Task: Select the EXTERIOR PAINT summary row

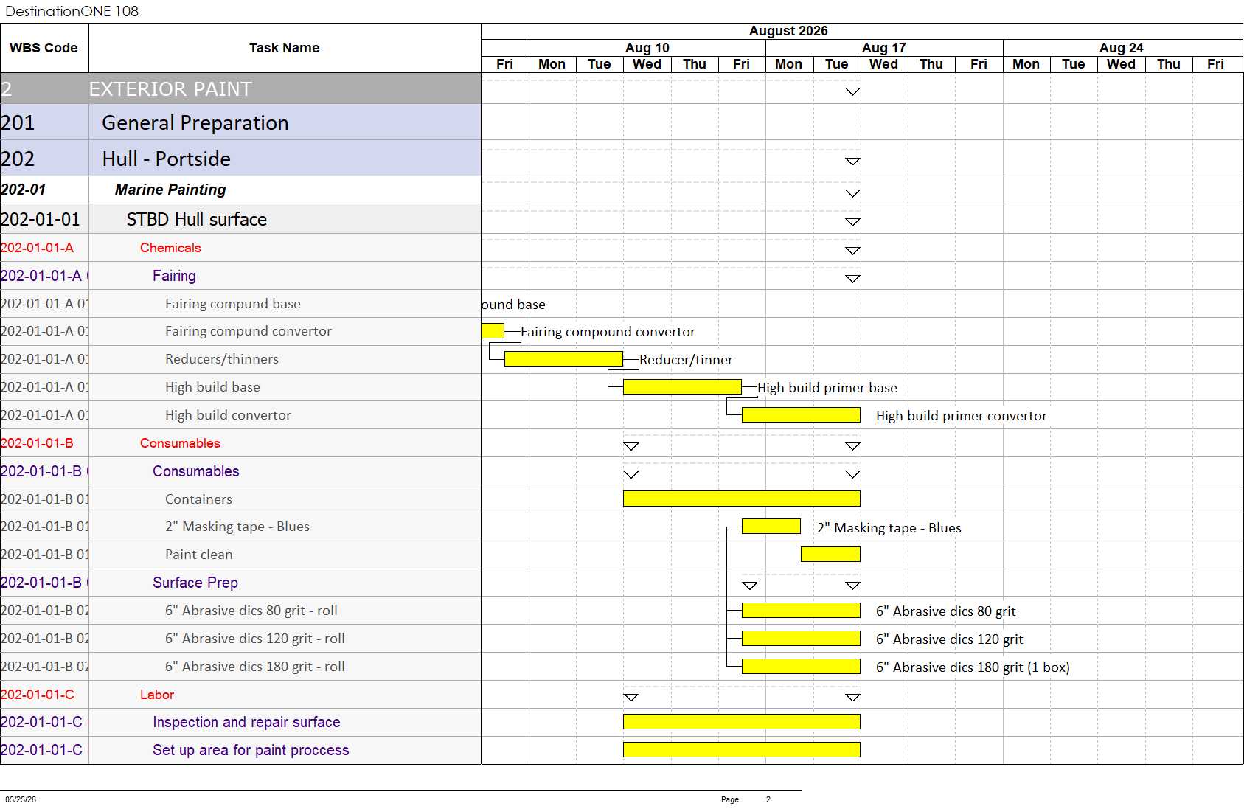Action: [x=240, y=88]
